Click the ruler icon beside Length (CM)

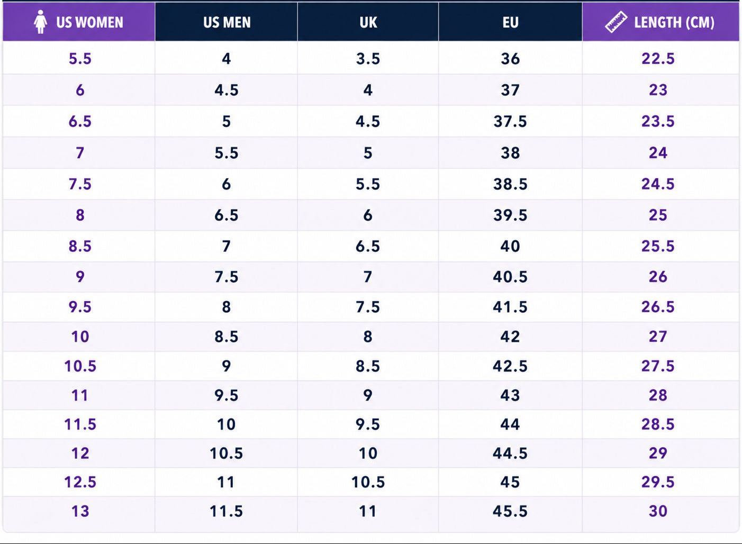click(x=616, y=22)
